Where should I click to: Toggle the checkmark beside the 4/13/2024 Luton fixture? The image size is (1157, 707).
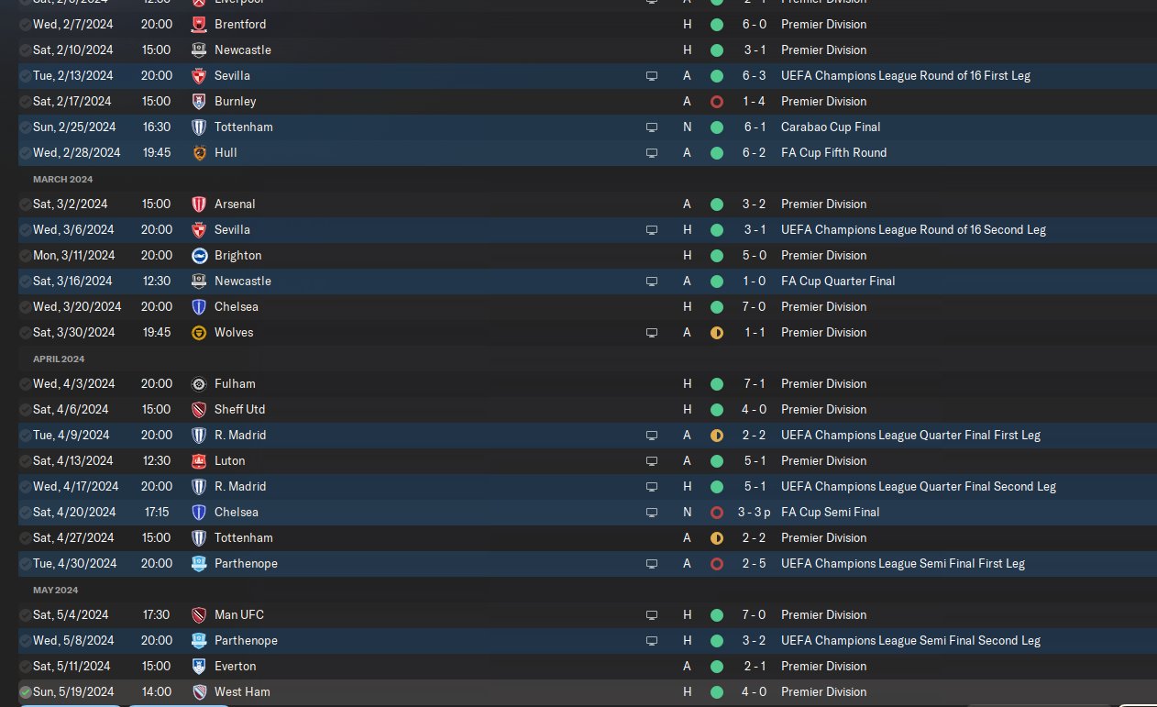click(x=25, y=460)
